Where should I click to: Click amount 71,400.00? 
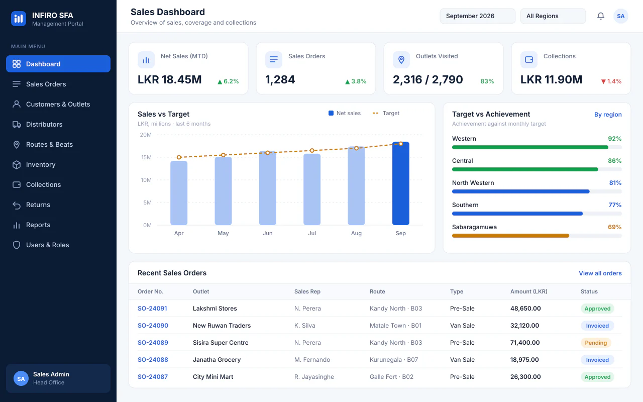coord(525,343)
